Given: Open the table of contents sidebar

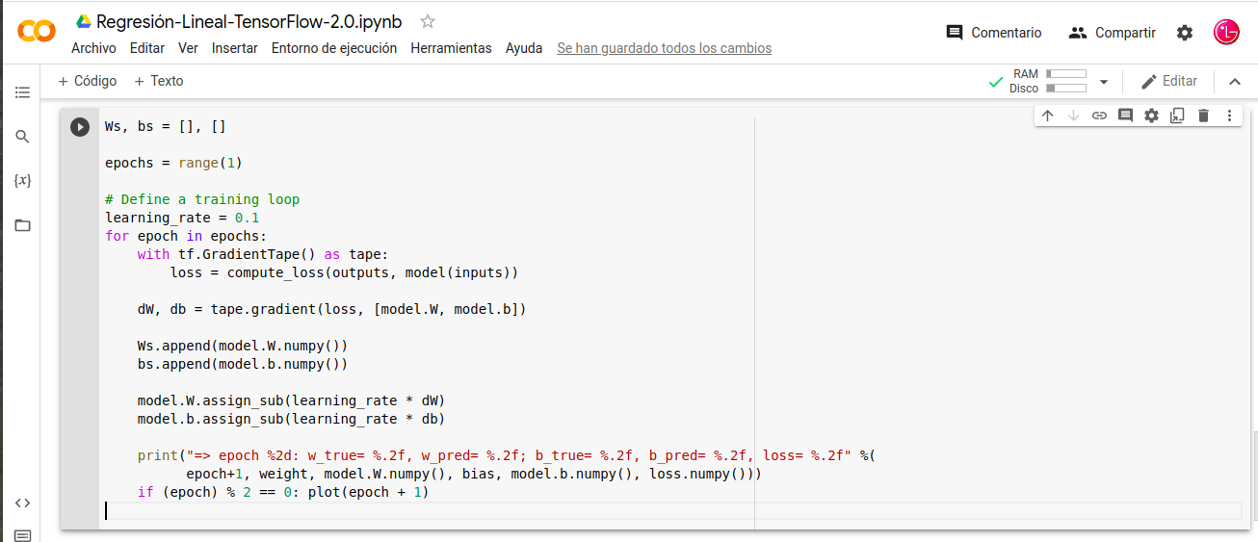Looking at the screenshot, I should click(x=22, y=92).
